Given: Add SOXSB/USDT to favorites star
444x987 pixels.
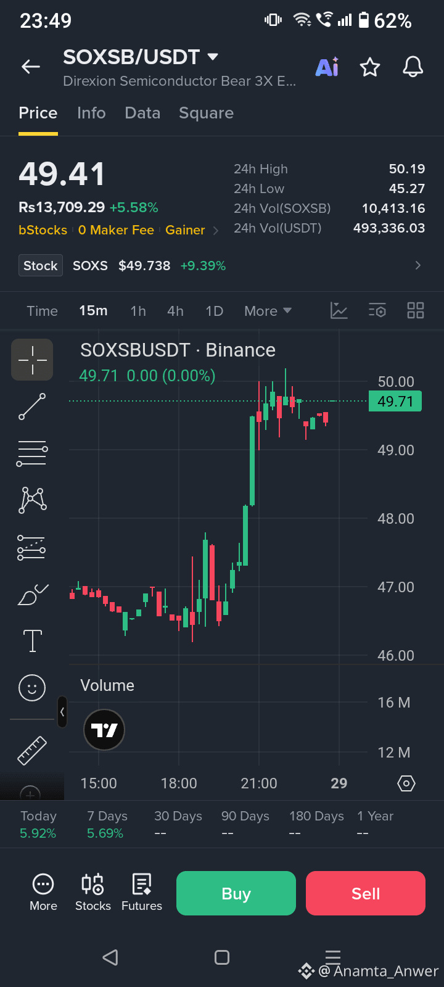Looking at the screenshot, I should click(370, 67).
